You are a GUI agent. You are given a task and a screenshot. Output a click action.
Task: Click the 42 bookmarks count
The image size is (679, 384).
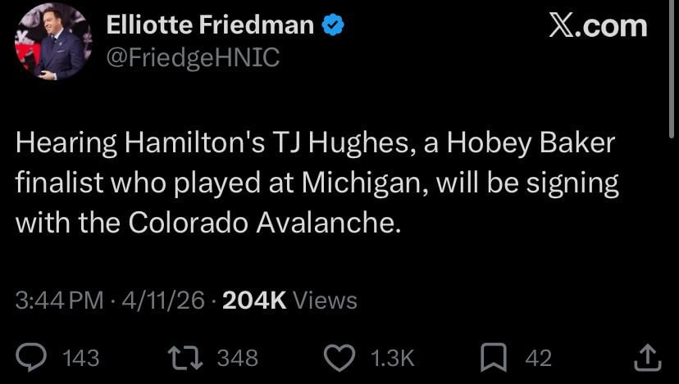coord(538,358)
